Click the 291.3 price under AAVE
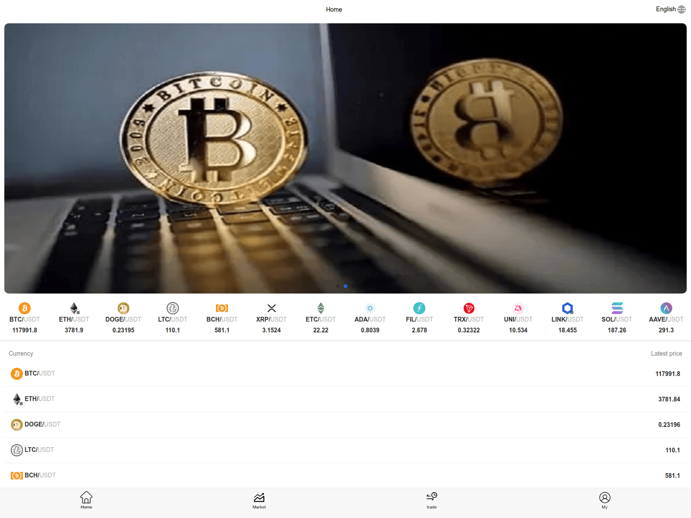The image size is (691, 518). pos(666,330)
